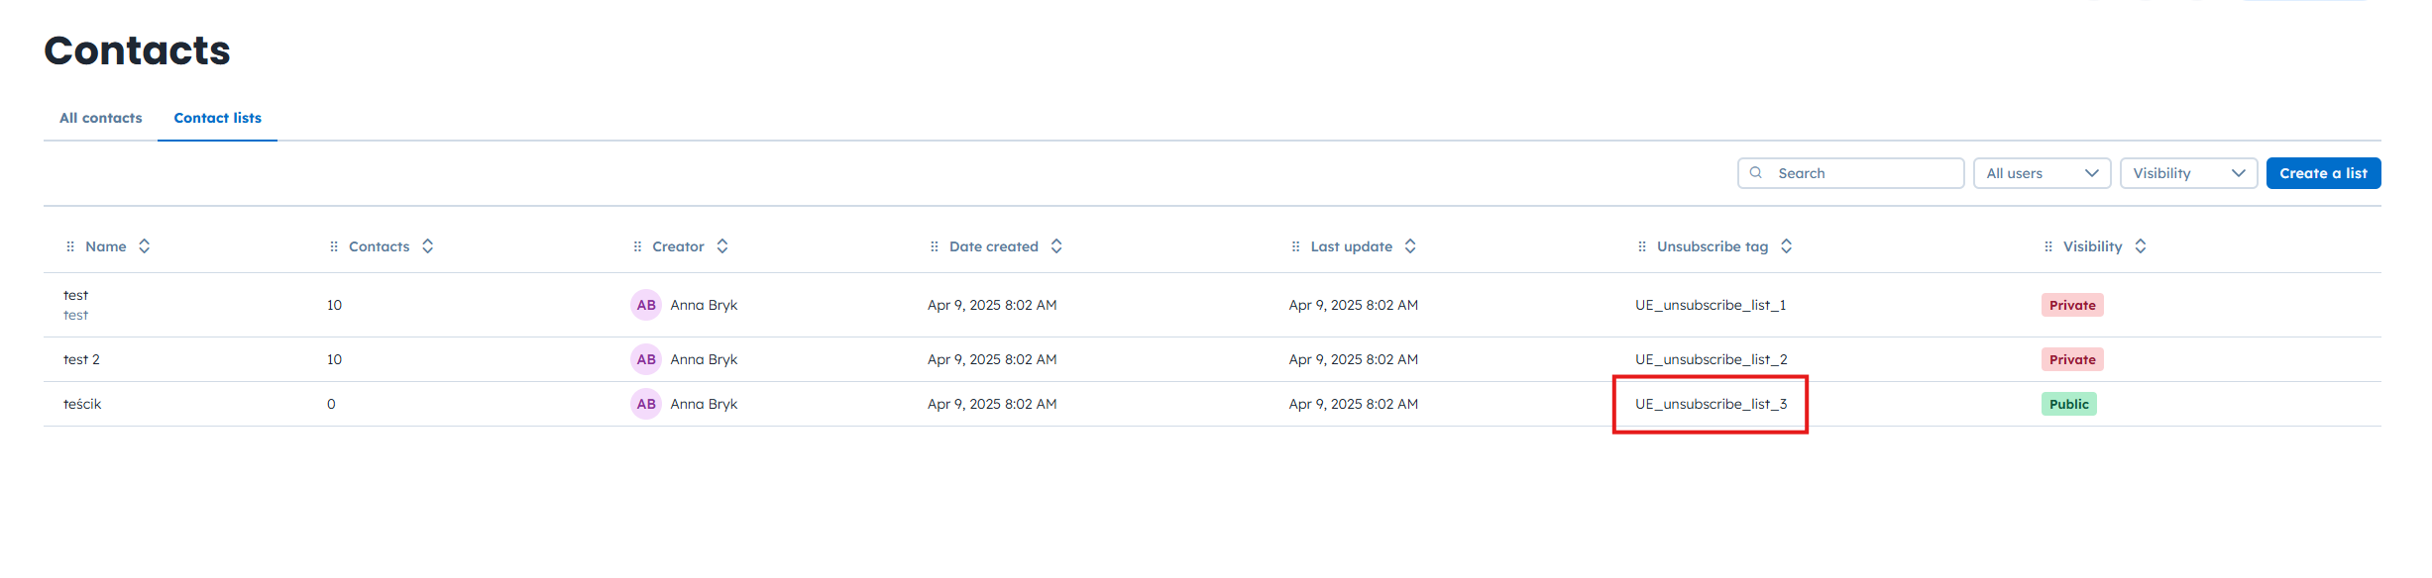Open the All users dropdown
The image size is (2432, 578).
point(2042,173)
